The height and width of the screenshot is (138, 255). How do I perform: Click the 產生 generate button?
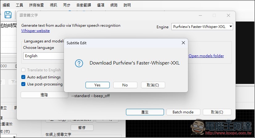tap(145, 112)
